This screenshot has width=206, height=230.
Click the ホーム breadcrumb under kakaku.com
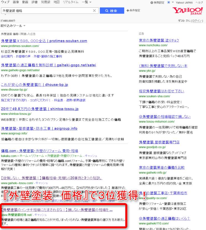coord(24,156)
